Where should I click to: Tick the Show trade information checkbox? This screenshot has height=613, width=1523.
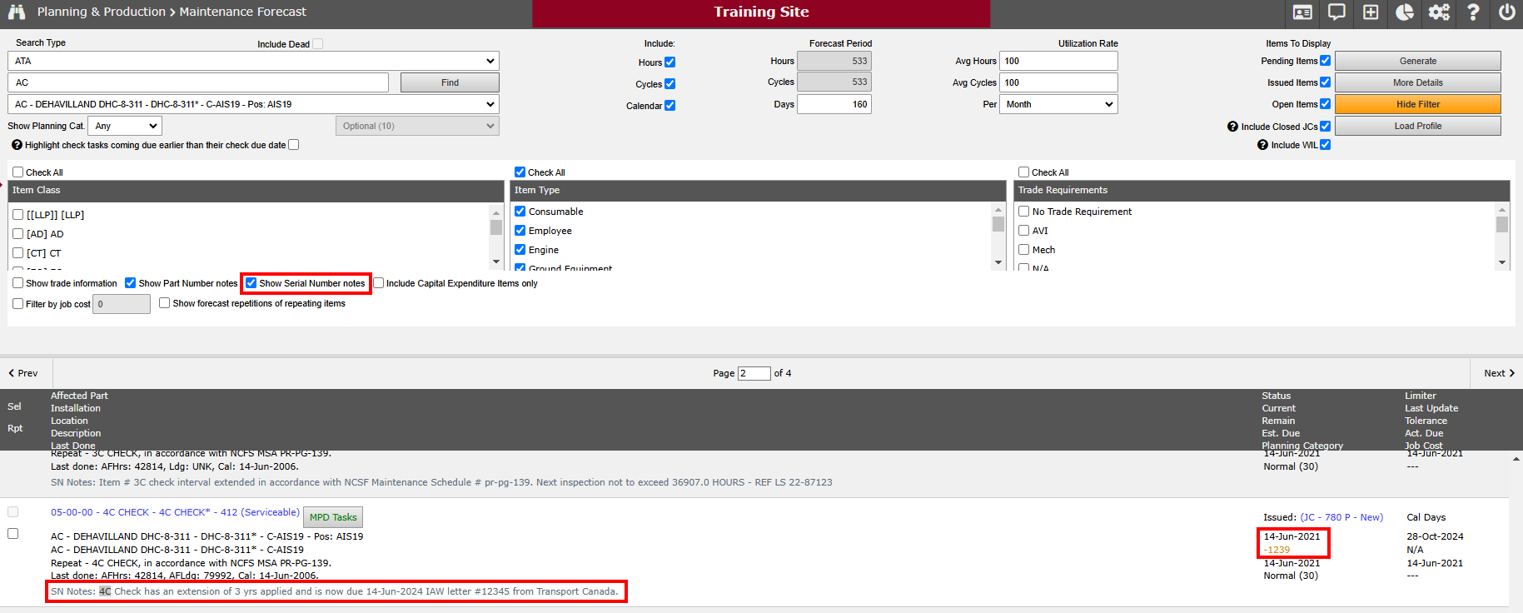click(x=18, y=283)
